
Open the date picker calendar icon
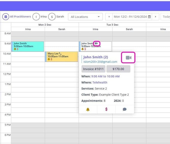149,17
